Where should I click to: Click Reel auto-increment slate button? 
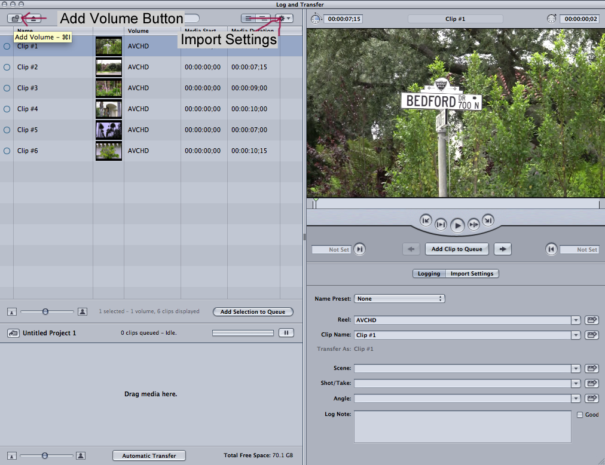(591, 320)
